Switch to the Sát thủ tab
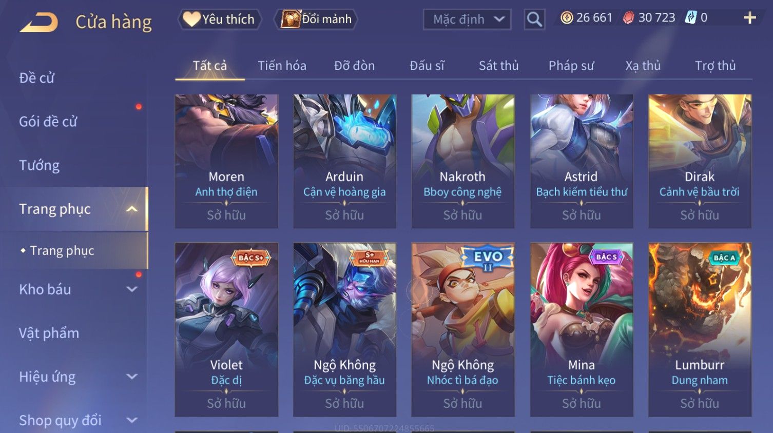The height and width of the screenshot is (433, 773). coord(498,66)
